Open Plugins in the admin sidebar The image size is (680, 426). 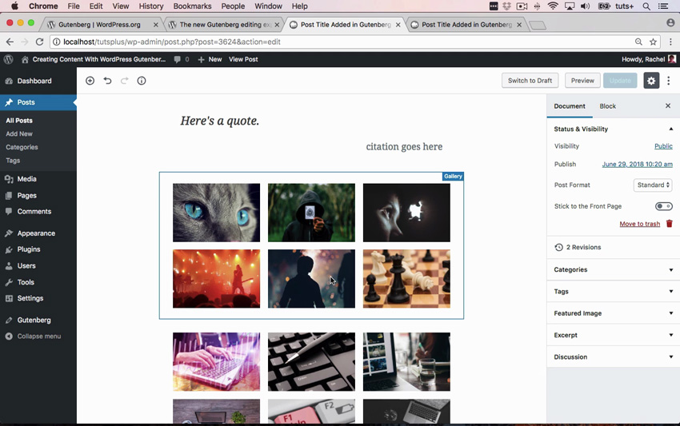[x=29, y=249]
